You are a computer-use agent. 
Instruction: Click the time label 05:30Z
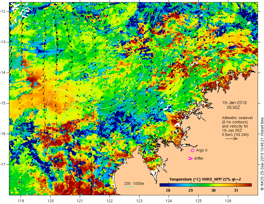(x=233, y=107)
